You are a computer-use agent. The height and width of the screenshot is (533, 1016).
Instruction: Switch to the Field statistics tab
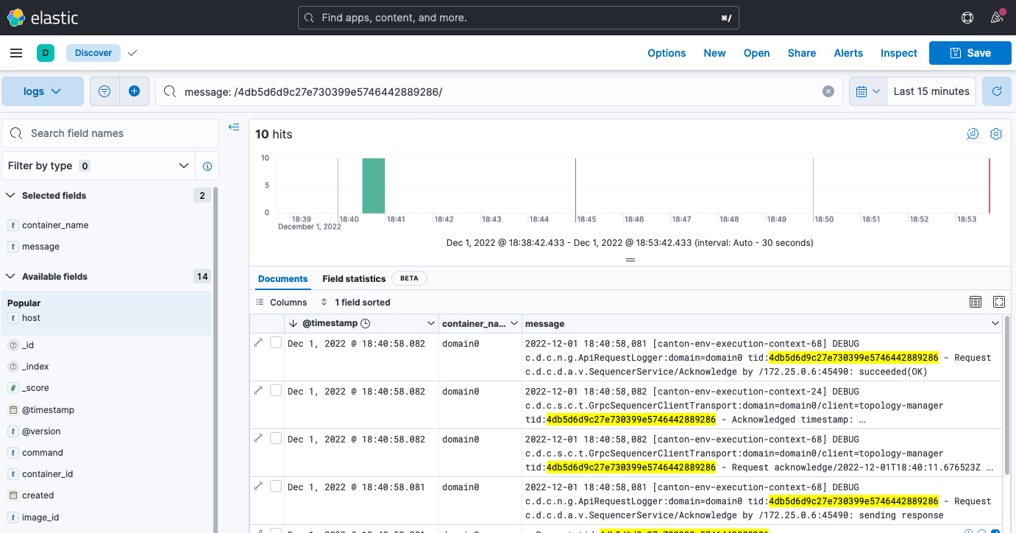[x=353, y=278]
